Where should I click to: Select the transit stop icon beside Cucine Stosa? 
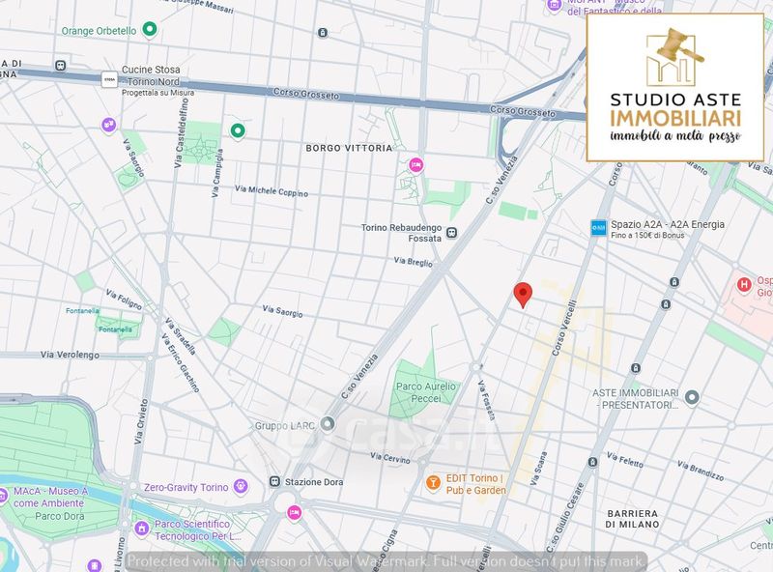pyautogui.click(x=61, y=65)
